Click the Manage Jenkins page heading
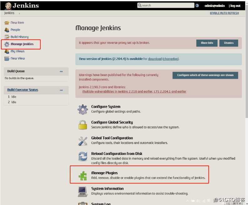Screen dimensions: 248x205 click(98, 28)
